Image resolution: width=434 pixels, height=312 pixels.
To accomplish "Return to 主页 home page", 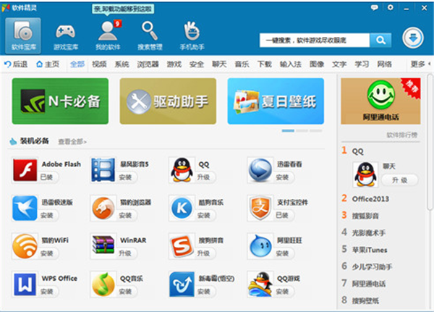I will (48, 64).
